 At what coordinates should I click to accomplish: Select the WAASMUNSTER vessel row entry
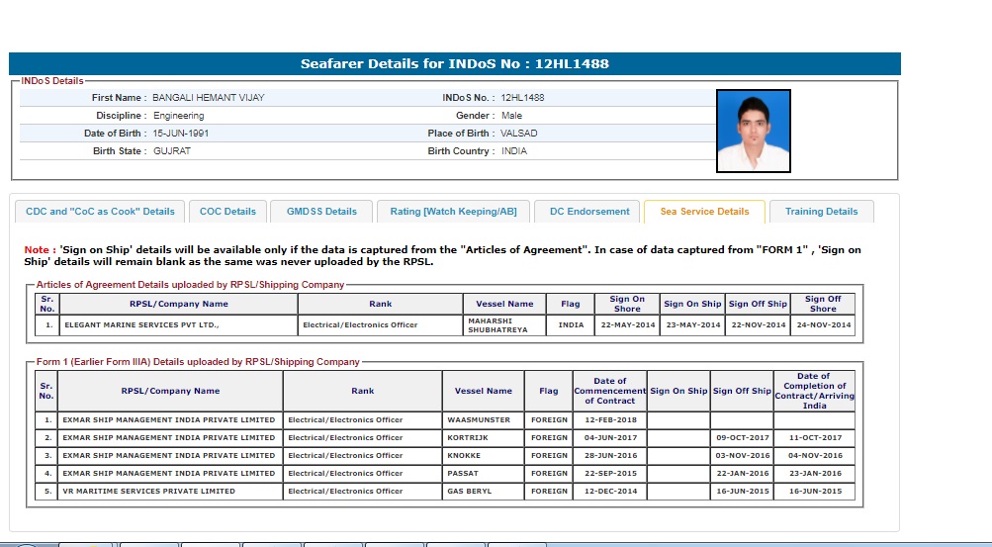(479, 420)
